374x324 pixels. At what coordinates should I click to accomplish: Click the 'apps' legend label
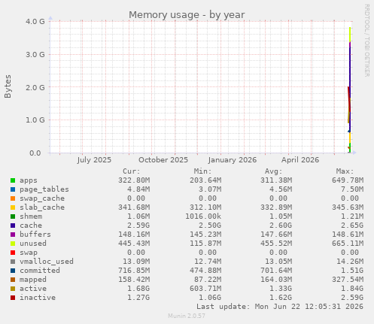[x=29, y=180]
